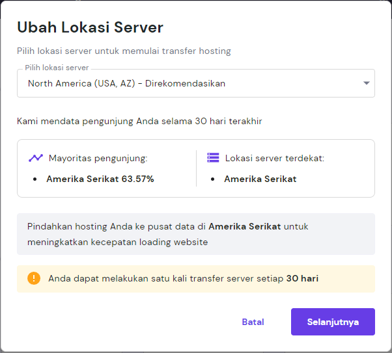Click the 'Lokasi server terdekat:' label
Image resolution: width=392 pixels, height=353 pixels.
275,157
